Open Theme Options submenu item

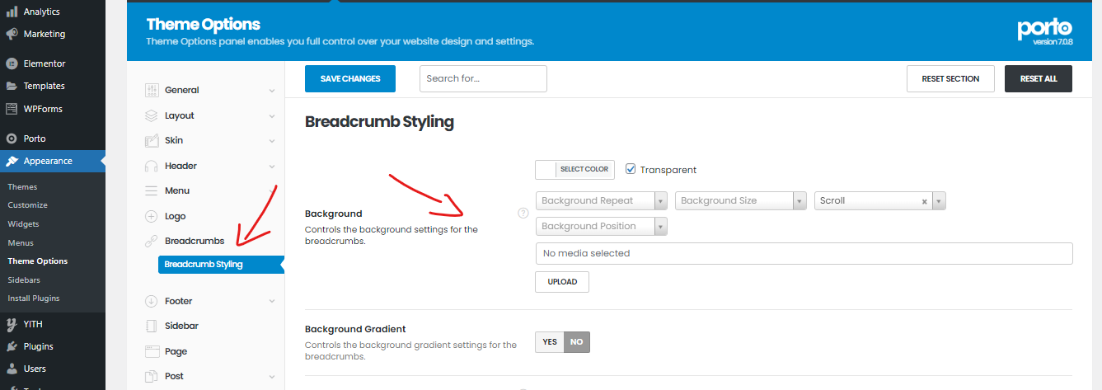coord(38,261)
